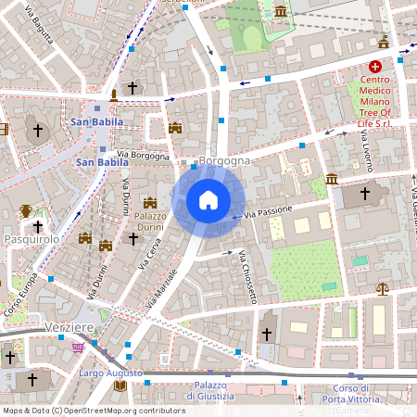Screen dimensions: 417x417
Task: Select the bus stop square left of shopping cart
Action: [61, 337]
